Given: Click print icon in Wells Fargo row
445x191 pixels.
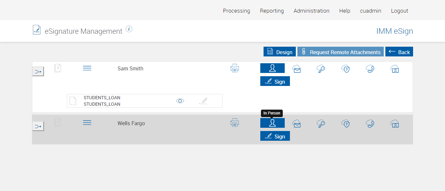Looking at the screenshot, I should click(x=235, y=123).
